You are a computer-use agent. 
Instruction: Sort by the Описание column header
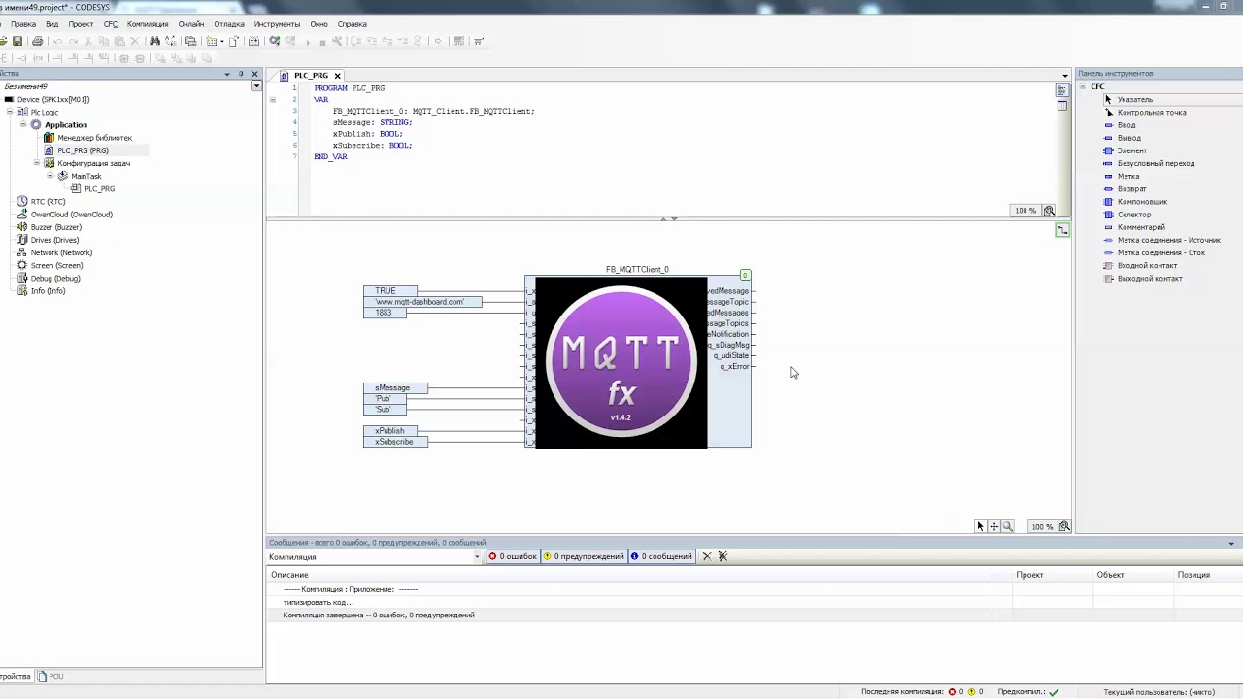pyautogui.click(x=289, y=575)
